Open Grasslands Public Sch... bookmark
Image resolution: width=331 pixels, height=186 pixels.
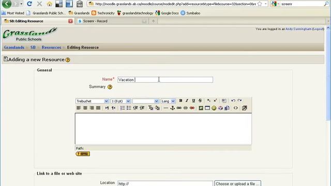46,13
